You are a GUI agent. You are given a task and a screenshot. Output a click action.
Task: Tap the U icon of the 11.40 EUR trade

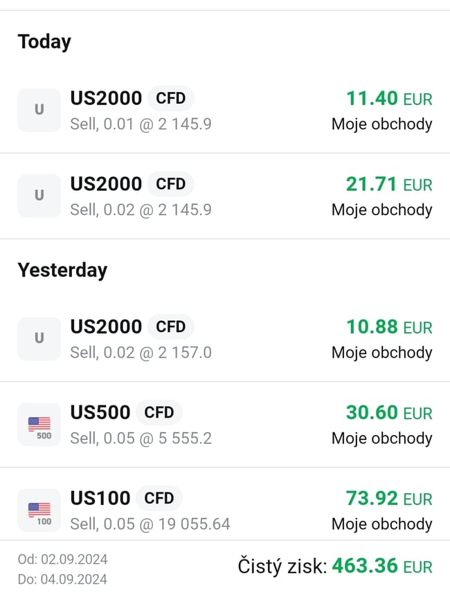(x=39, y=110)
